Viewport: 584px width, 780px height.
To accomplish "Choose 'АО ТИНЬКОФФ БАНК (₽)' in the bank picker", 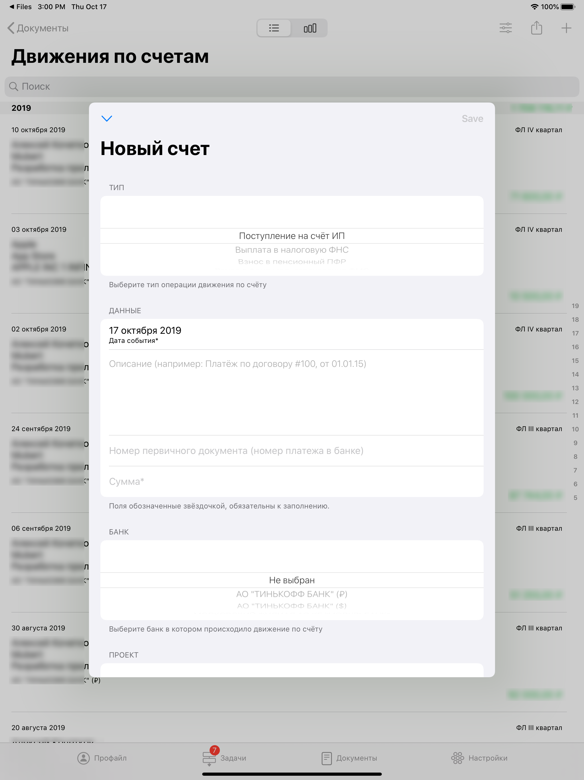I will [x=292, y=594].
